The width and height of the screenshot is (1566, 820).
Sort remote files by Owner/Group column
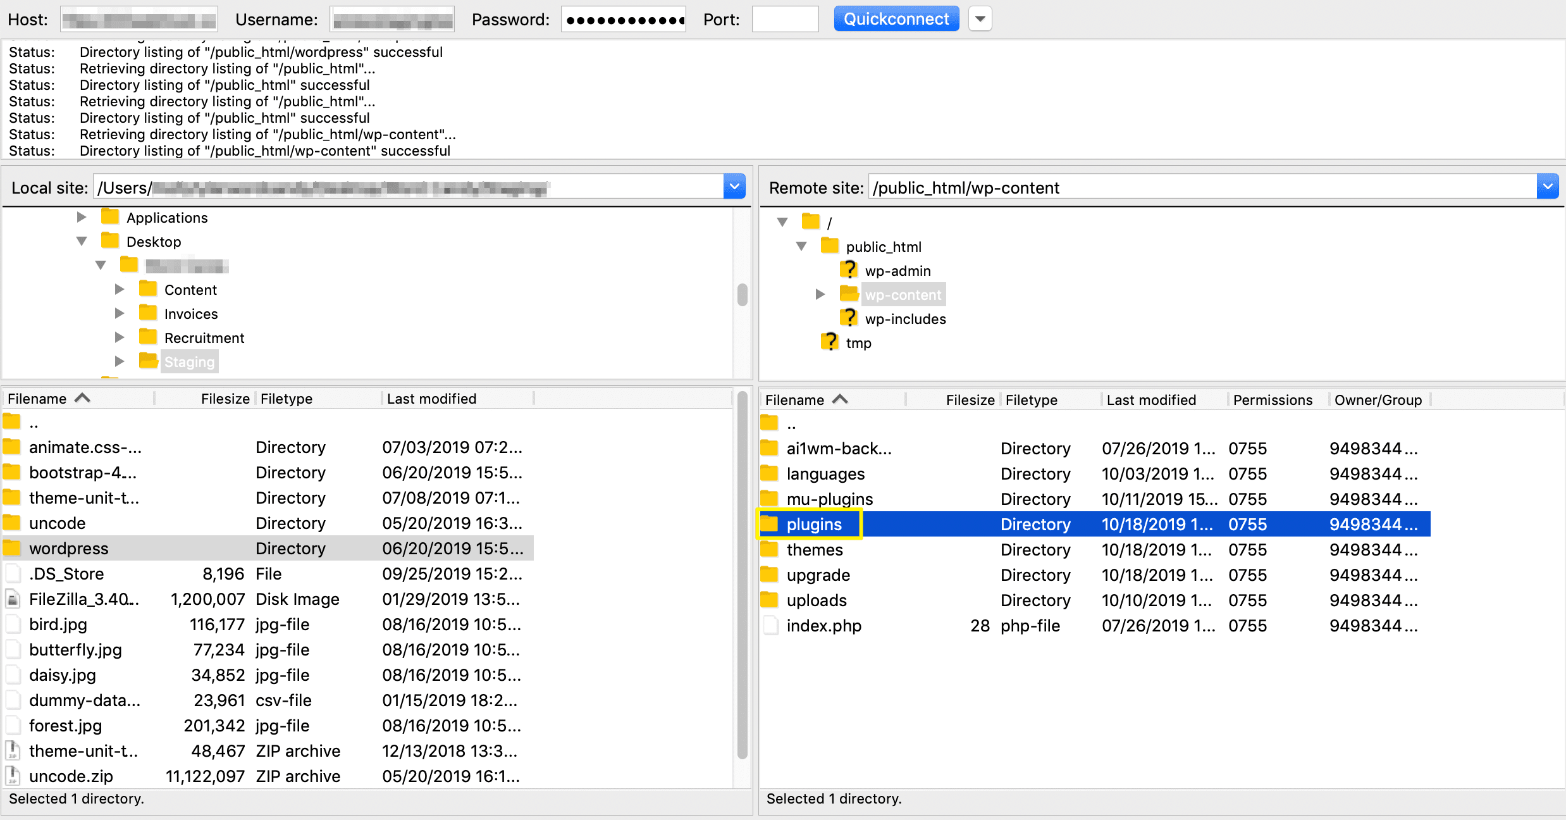(x=1379, y=400)
